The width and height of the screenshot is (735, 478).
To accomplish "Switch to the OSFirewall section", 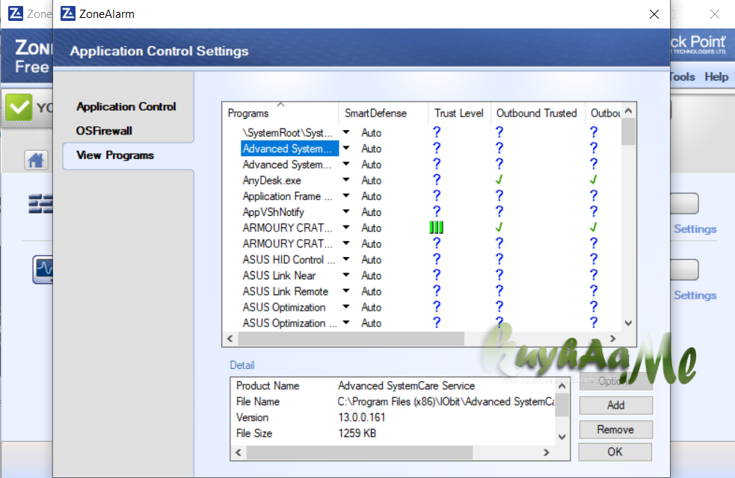I will point(104,131).
